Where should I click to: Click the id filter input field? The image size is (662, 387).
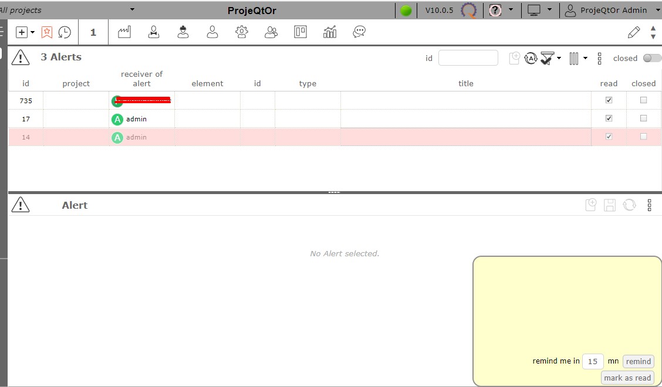click(x=468, y=58)
